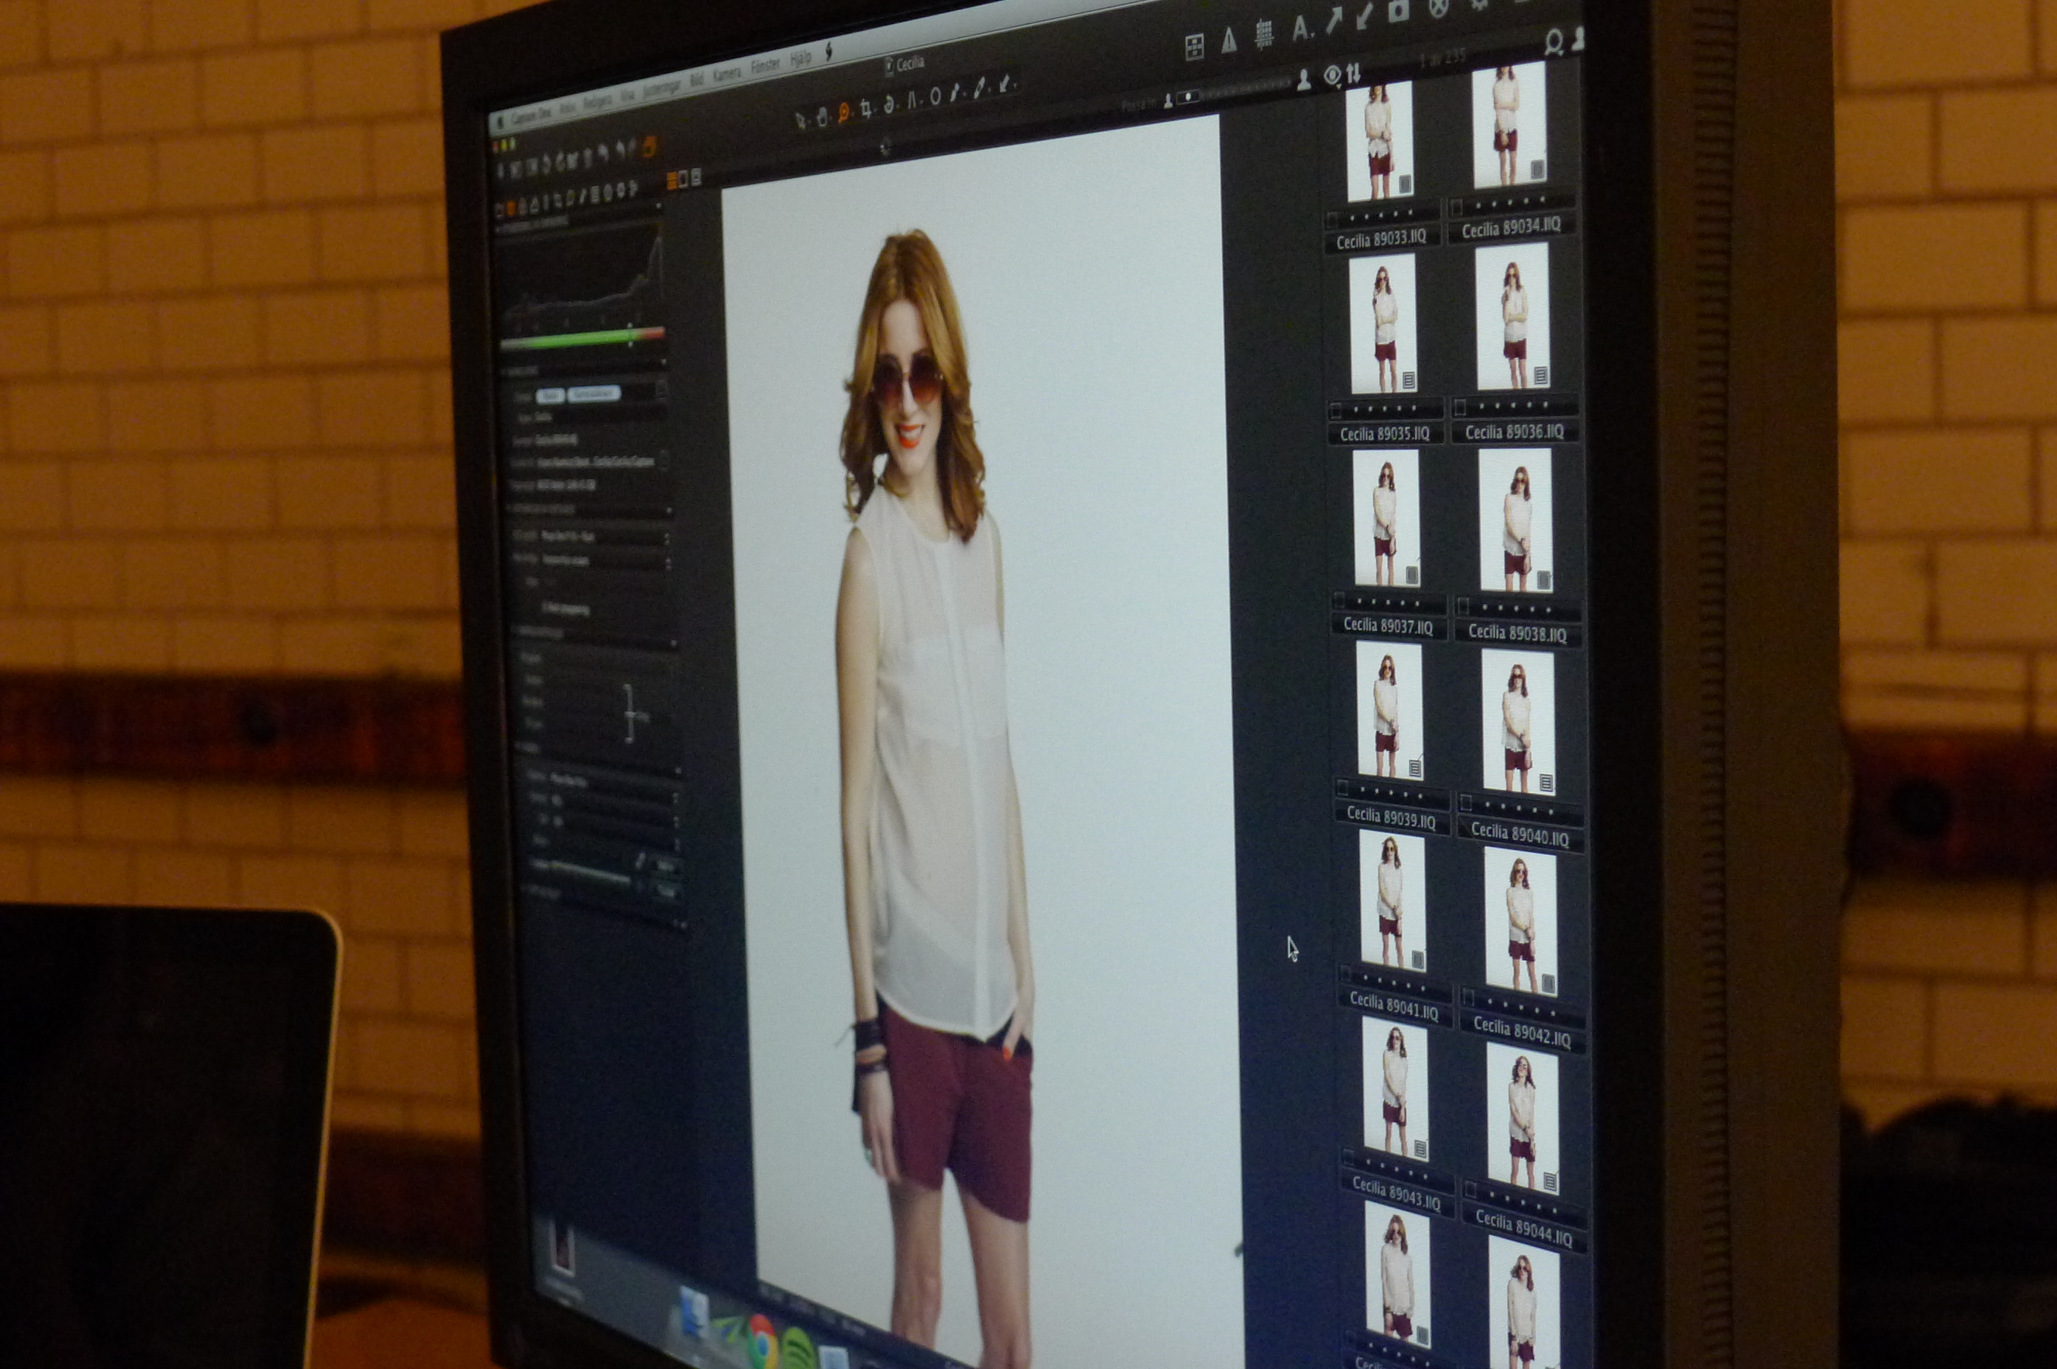Click the Cecilia document title
2057x1369 pixels.
tap(911, 64)
